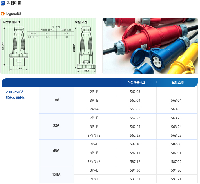Click part number 563 04

[176, 101]
